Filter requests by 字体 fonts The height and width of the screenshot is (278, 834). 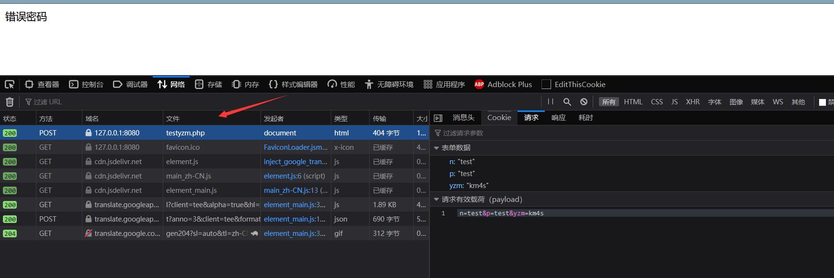(715, 102)
